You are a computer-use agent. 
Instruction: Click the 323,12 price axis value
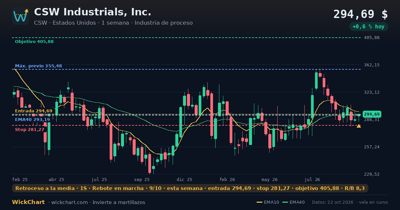pyautogui.click(x=372, y=92)
